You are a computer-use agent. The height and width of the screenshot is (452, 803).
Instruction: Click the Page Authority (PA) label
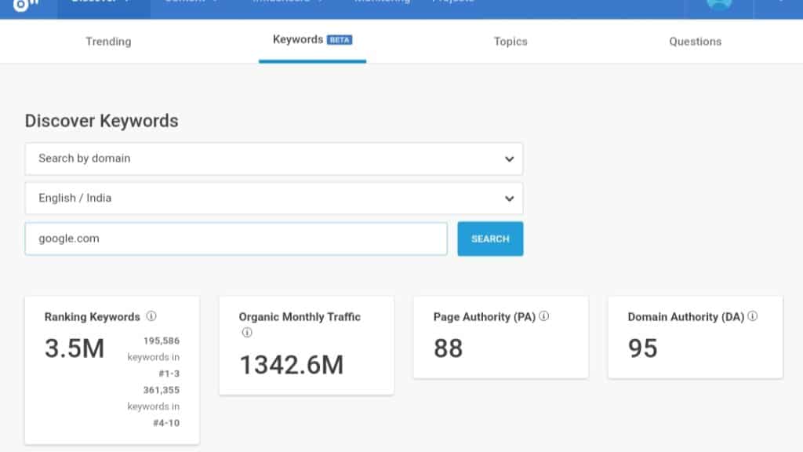[x=485, y=317]
